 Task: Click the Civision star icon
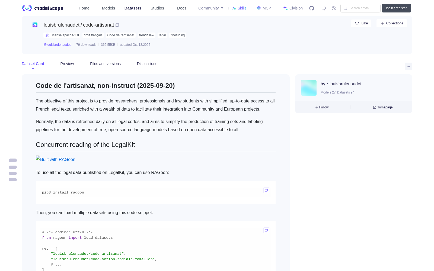tap(285, 8)
